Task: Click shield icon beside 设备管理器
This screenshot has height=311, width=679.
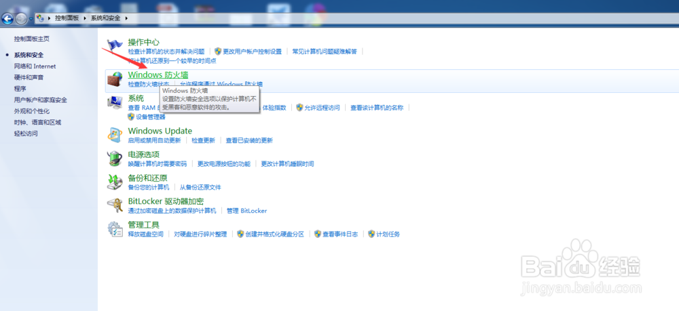Action: [131, 117]
